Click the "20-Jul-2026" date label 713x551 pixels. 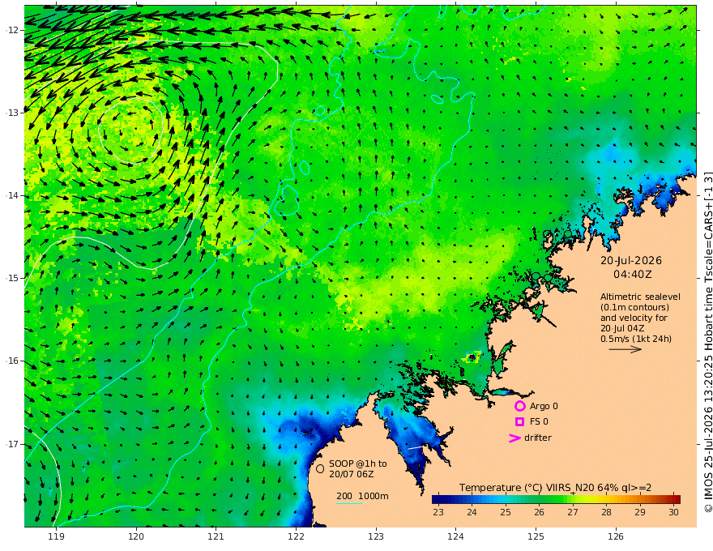click(631, 260)
